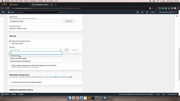Open CloudShell icon in AWS top bar
Screen dimensions: 180x101
point(138,12)
